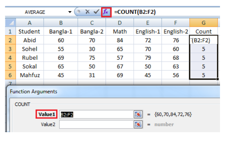Select cell G2 containing the formula
Viewport: 225px width, 145px height.
pos(203,40)
